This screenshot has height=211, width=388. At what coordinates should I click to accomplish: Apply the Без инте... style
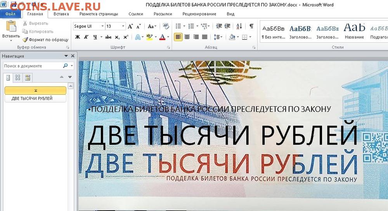point(274,32)
